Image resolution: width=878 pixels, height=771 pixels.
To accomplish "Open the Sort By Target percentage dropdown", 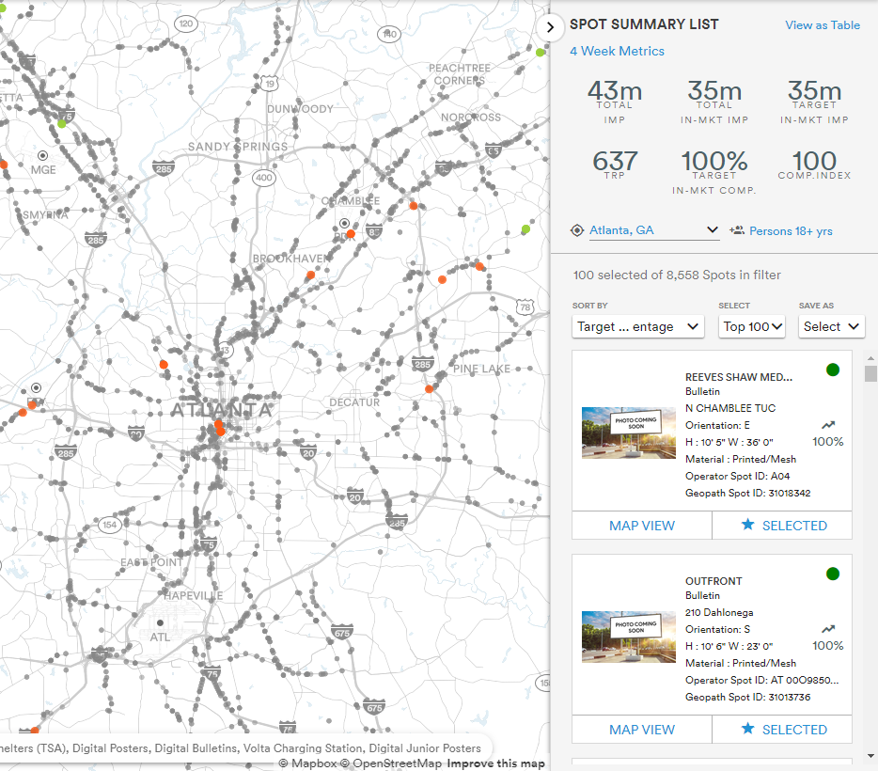I will click(637, 326).
